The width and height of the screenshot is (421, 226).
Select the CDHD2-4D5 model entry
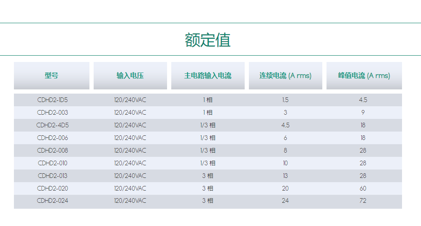(52, 125)
